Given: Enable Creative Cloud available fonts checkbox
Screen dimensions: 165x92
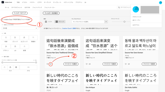Looking at the screenshot, I should click(x=3, y=20).
